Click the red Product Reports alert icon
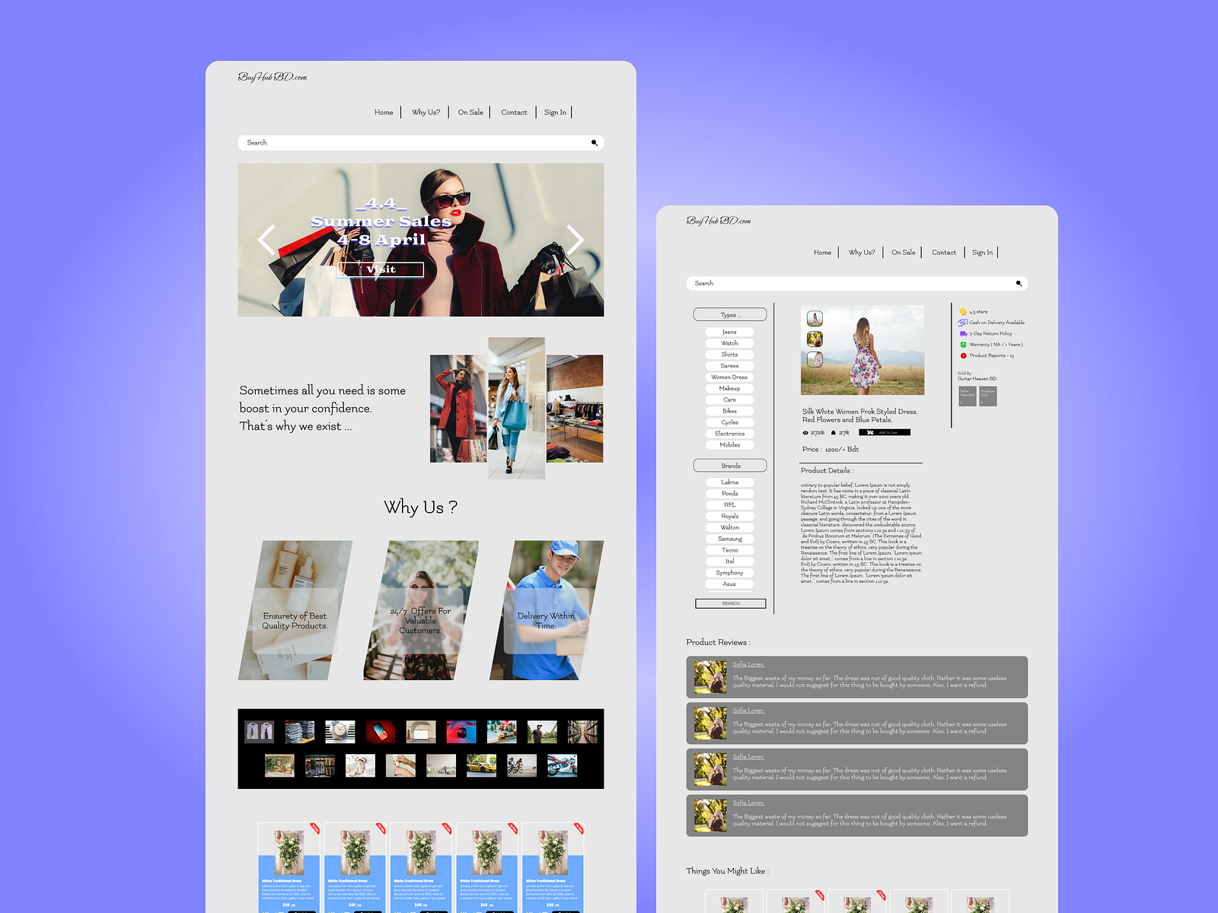 click(962, 355)
